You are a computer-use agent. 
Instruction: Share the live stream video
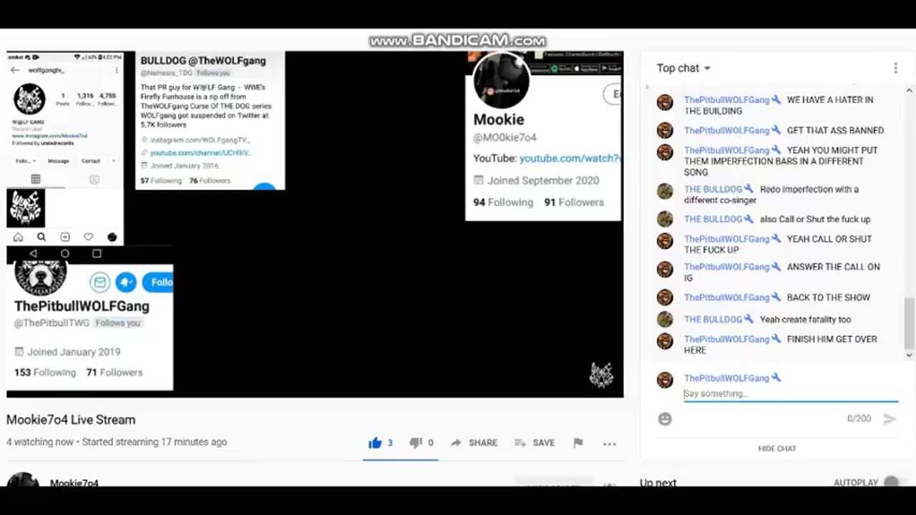473,443
